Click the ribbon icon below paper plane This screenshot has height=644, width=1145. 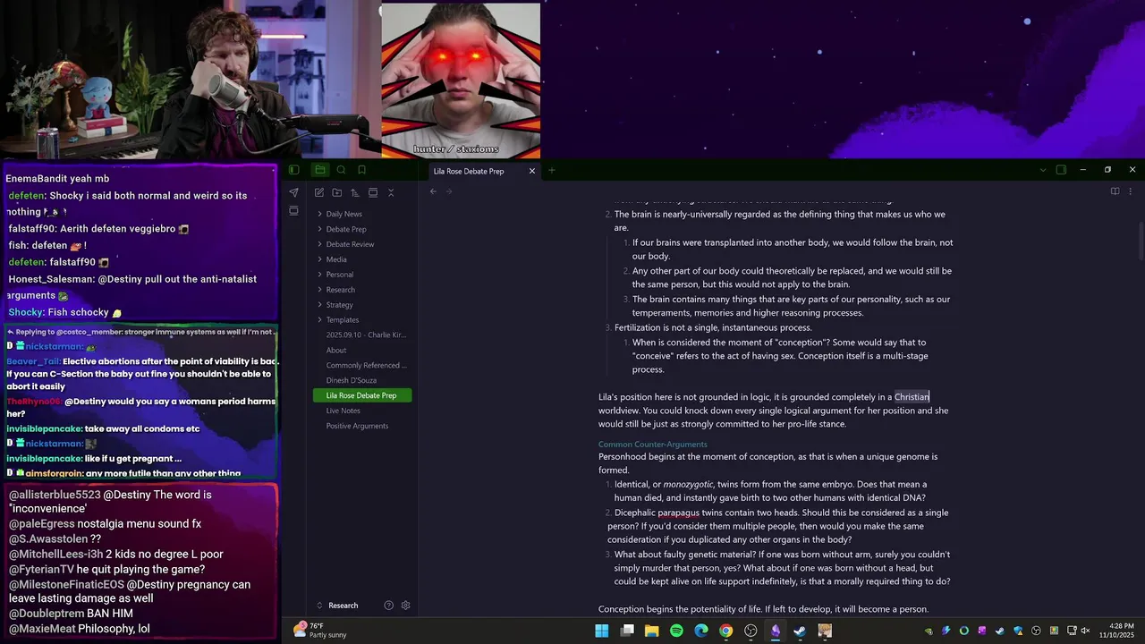pos(293,211)
